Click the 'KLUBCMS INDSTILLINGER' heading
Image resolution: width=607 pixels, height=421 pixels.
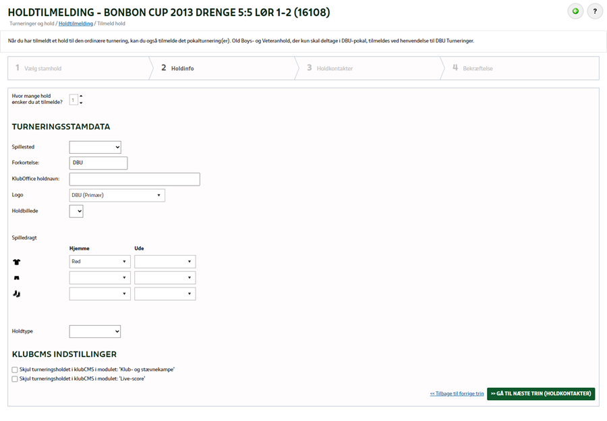click(x=64, y=354)
